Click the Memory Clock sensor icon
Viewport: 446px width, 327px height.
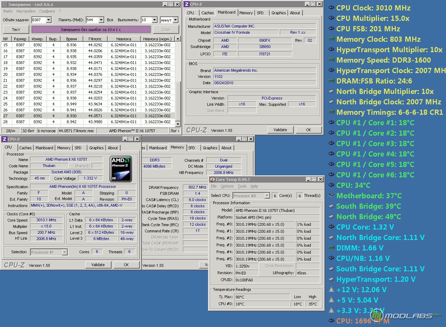[x=331, y=39]
